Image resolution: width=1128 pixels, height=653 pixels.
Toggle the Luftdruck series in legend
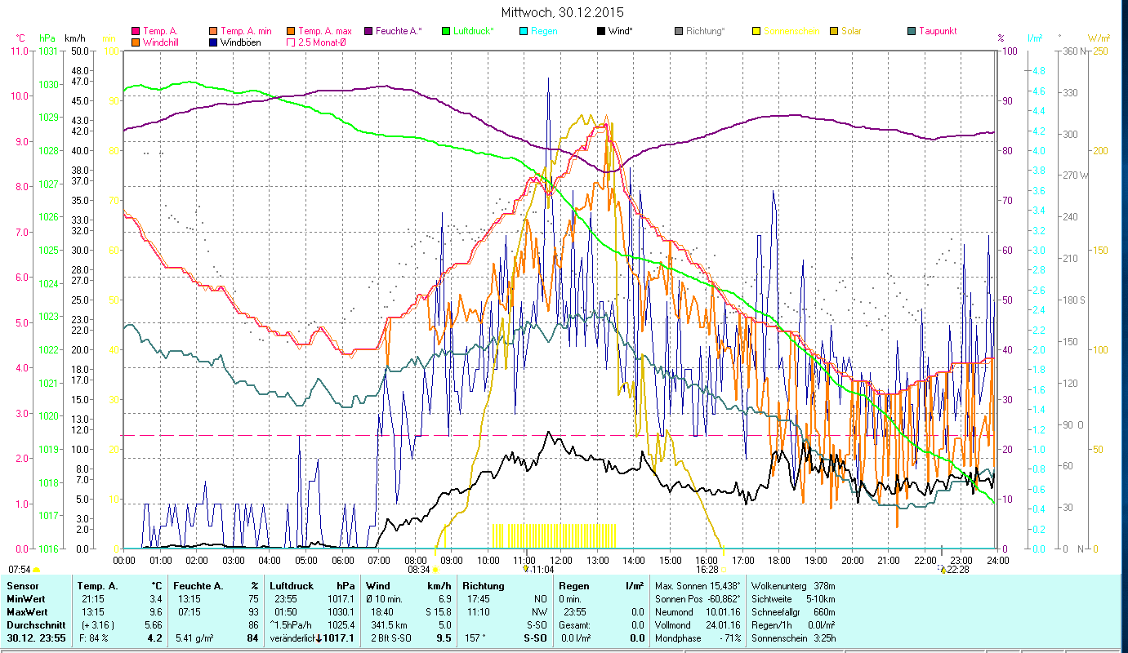(466, 32)
